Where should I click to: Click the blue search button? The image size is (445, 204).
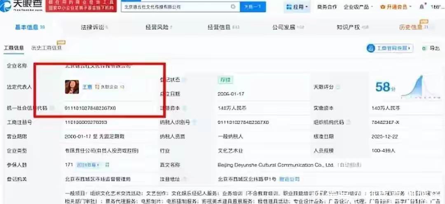point(252,7)
